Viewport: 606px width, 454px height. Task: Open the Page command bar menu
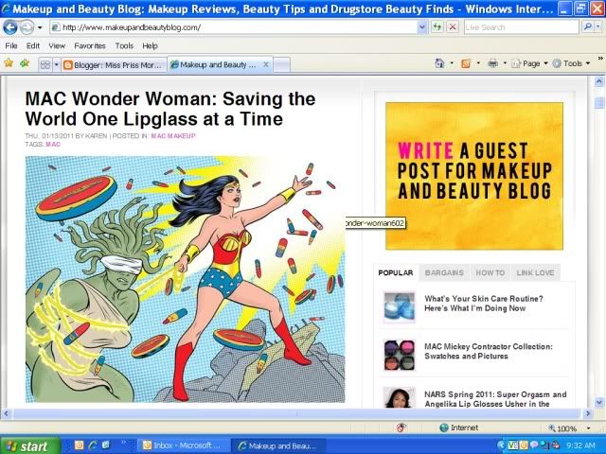tap(530, 63)
